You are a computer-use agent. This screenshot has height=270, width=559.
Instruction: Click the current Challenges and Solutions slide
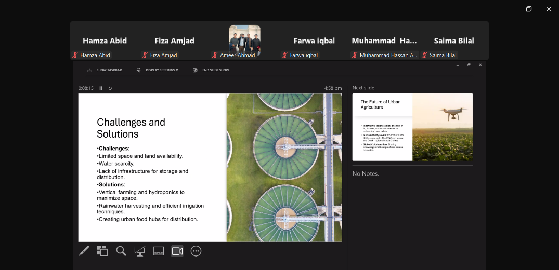(210, 168)
